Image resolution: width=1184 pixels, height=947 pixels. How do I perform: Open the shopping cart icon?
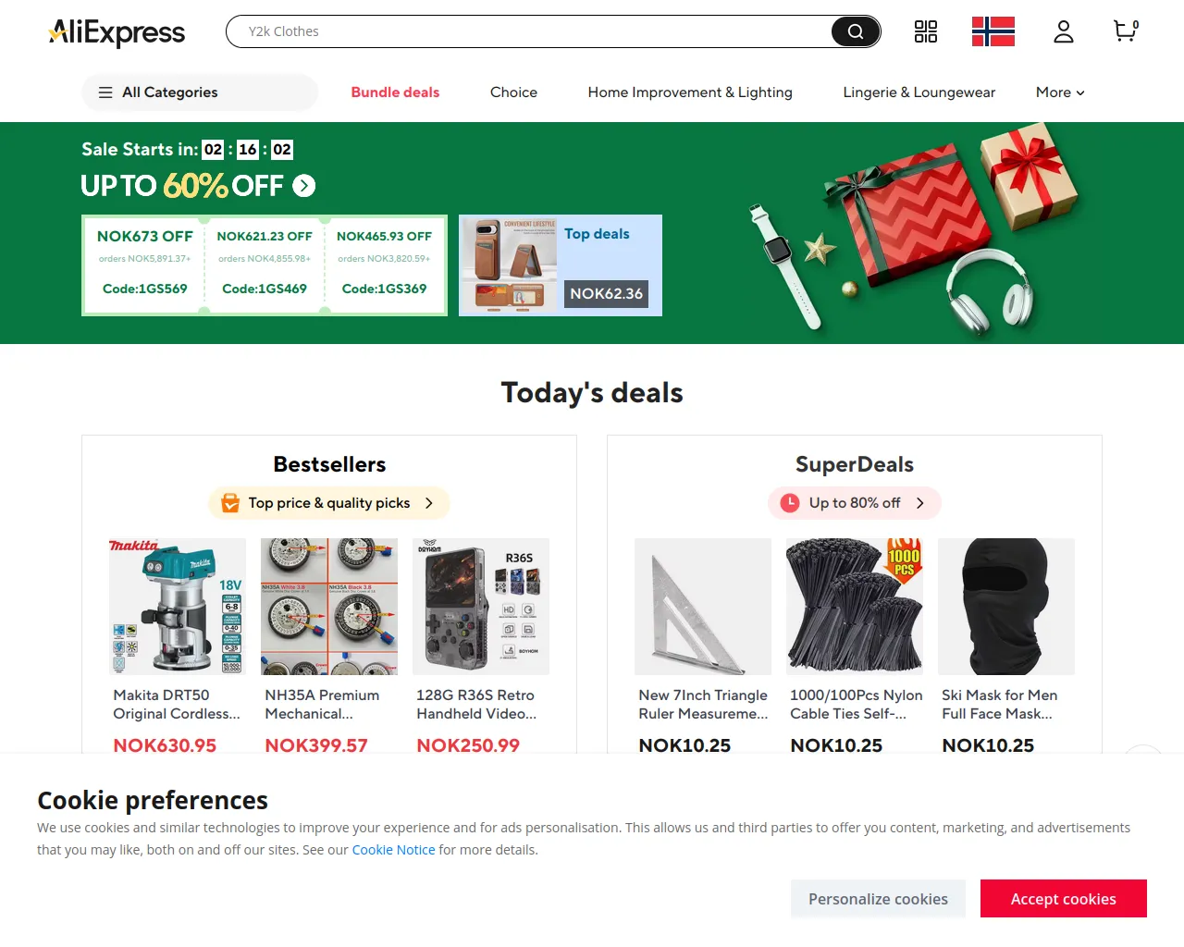[x=1126, y=31]
